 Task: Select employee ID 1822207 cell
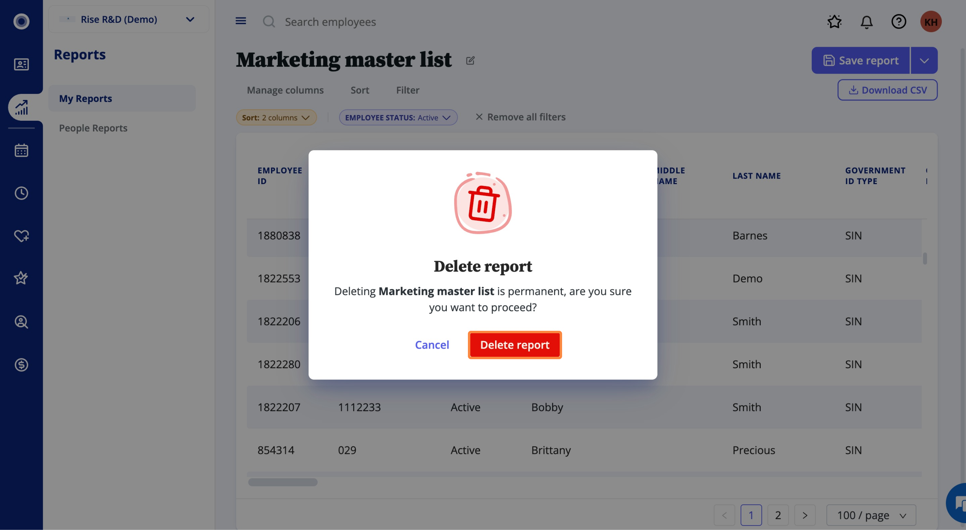point(279,407)
